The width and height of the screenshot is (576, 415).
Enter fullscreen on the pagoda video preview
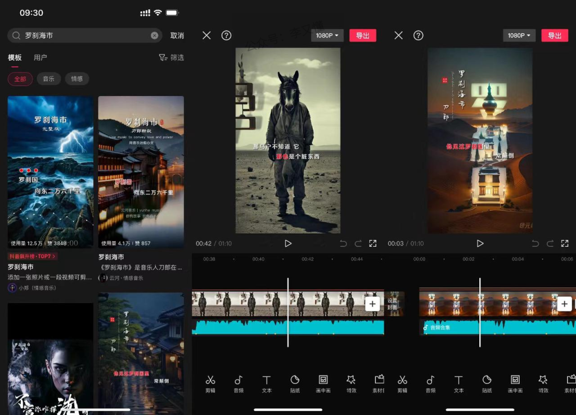[565, 243]
